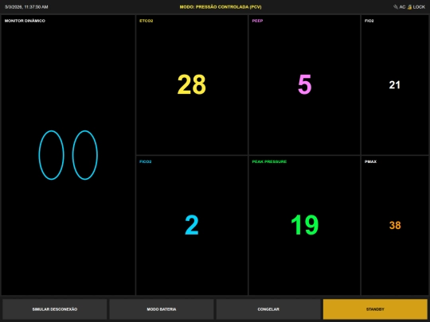Click the AC status text
The height and width of the screenshot is (322, 430).
point(402,7)
